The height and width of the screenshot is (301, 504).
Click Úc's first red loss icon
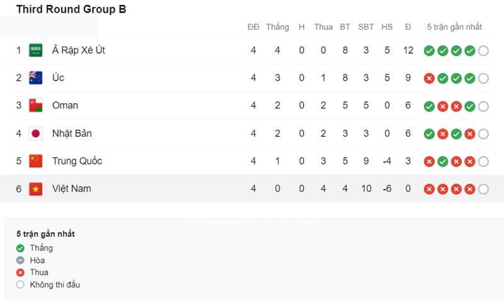click(430, 79)
